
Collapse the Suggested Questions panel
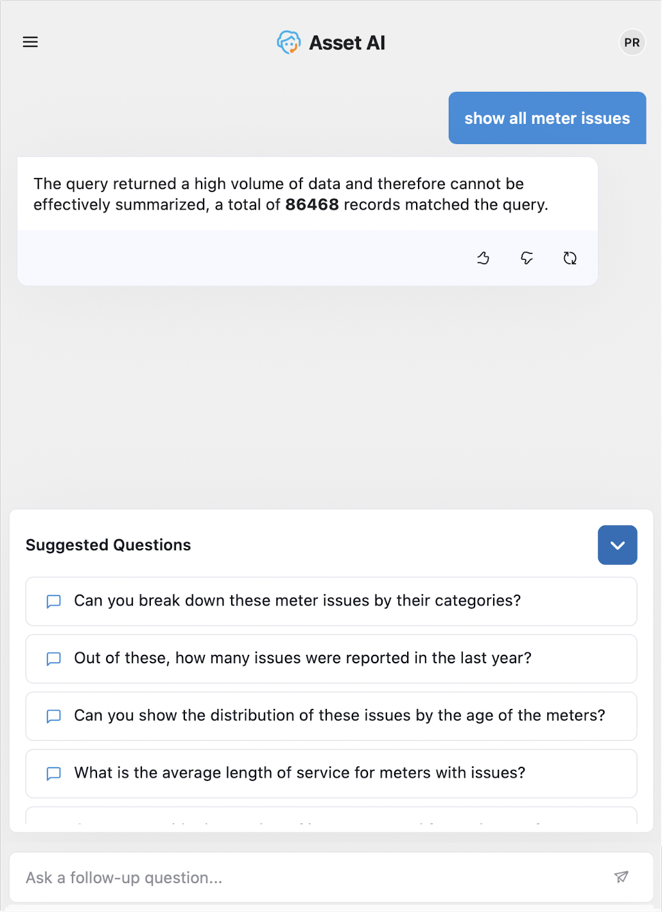click(617, 545)
